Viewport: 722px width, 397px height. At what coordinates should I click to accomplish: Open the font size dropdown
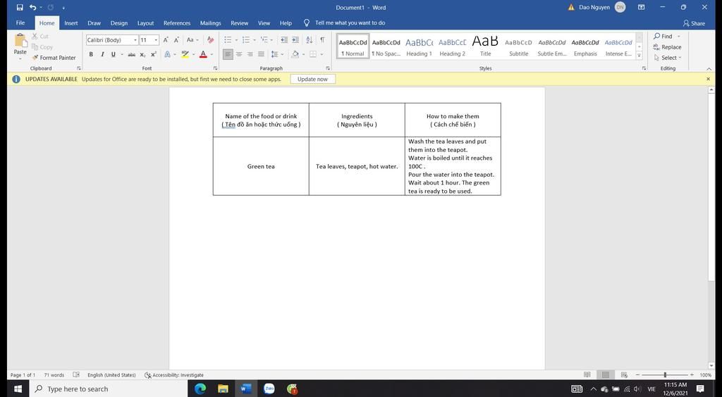pos(156,40)
